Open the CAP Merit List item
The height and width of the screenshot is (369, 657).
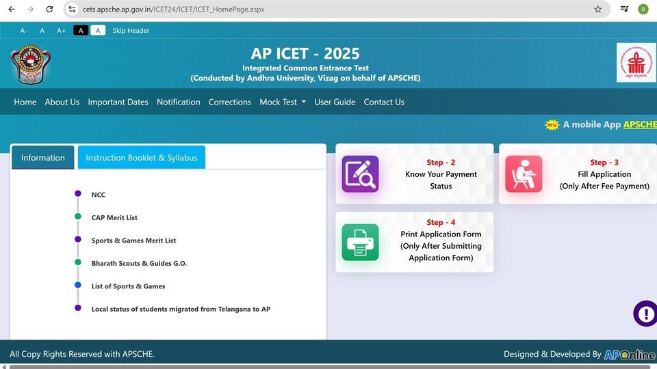pyautogui.click(x=114, y=217)
